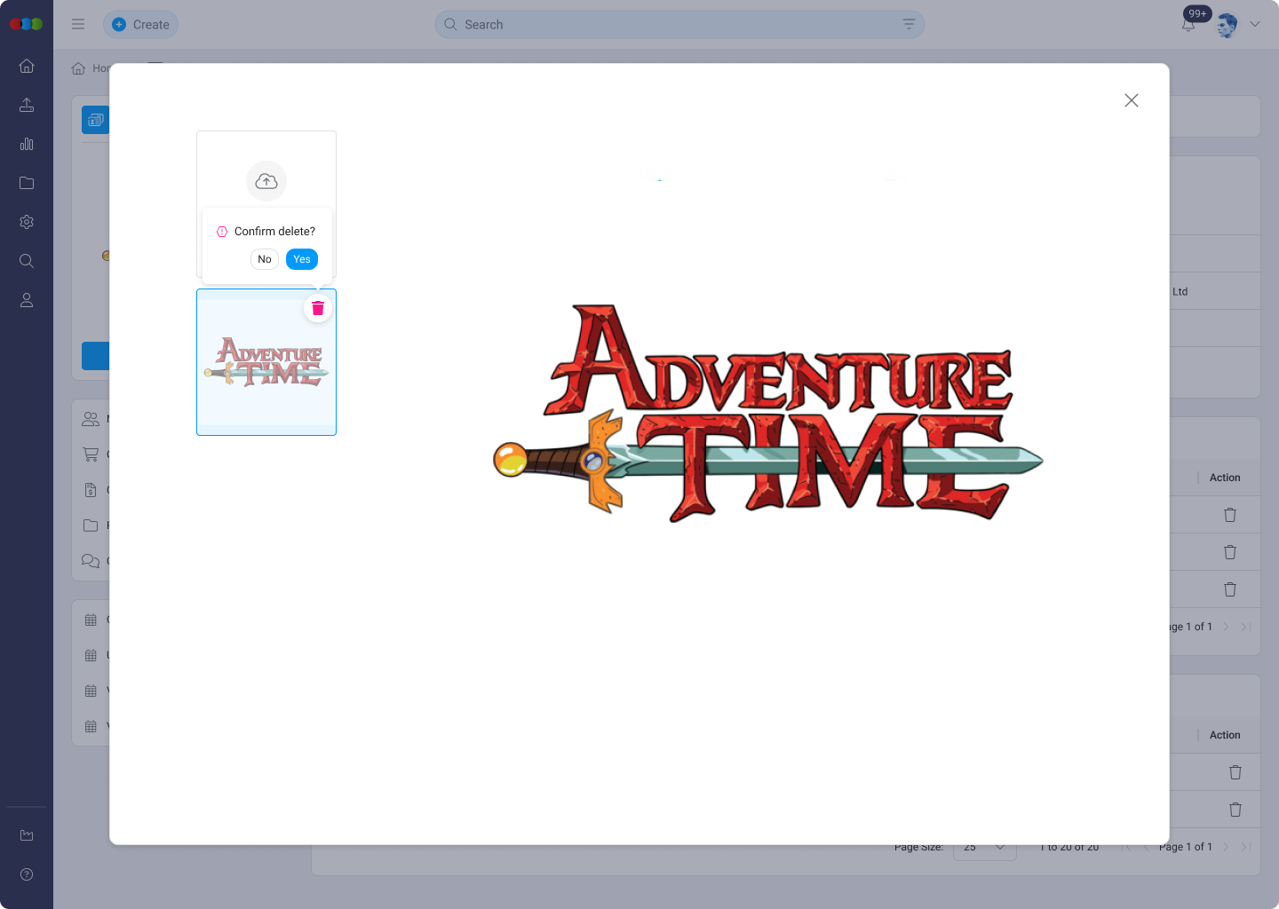This screenshot has height=909, width=1279.
Task: Open the user profile icon in sidebar
Action: 27,300
